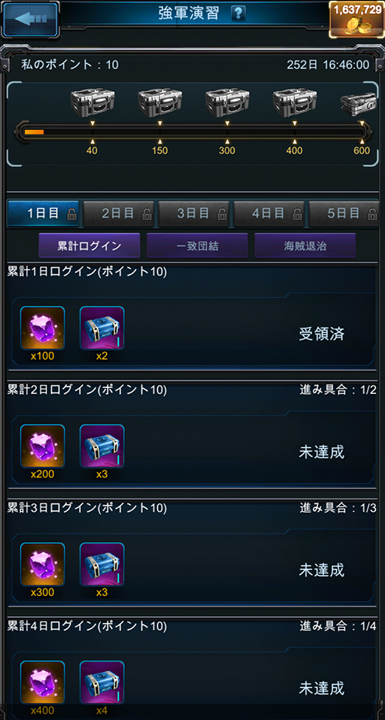Tap the x2 blue crate reward
Viewport: 385px width, 720px height.
click(102, 328)
